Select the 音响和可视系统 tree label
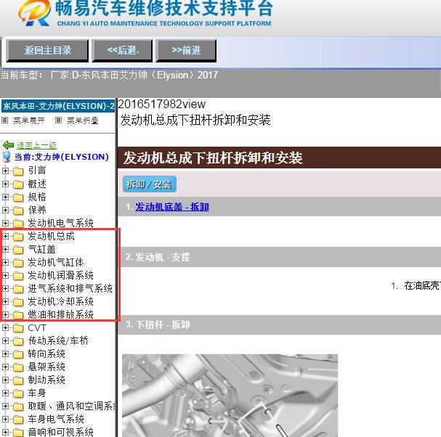 60,432
